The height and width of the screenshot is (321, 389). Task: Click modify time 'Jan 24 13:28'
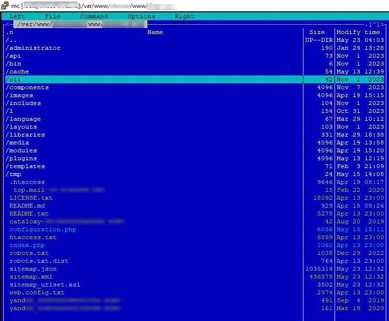click(x=360, y=48)
